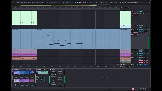This screenshot has width=162, height=91.
Task: Click the Rand button on Rose Bass rack
Action: (27, 70)
